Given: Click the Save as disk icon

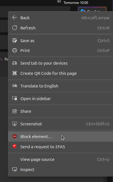Looking at the screenshot, I should click(15, 40).
